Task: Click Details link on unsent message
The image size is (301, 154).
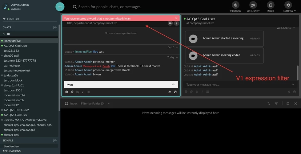Action: (106, 66)
